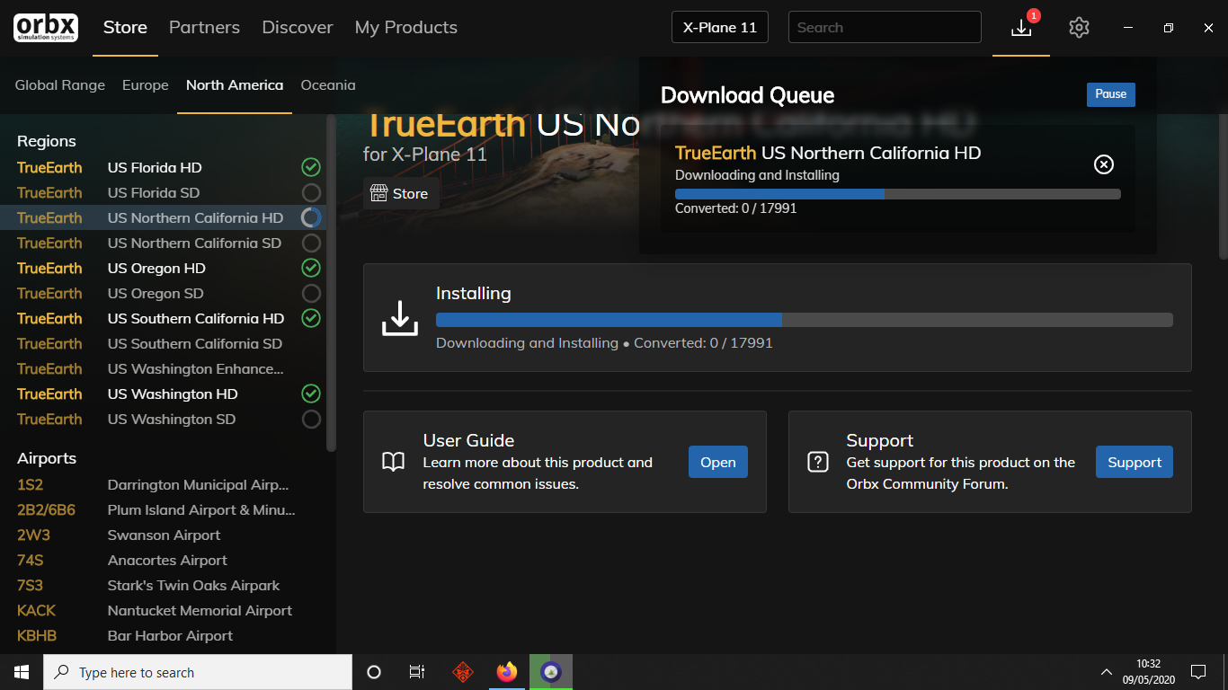The height and width of the screenshot is (690, 1228).
Task: Click the Support question mark icon
Action: [x=817, y=463]
